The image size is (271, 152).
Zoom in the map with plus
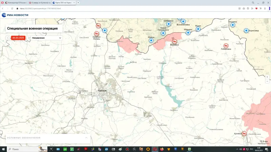point(267,77)
